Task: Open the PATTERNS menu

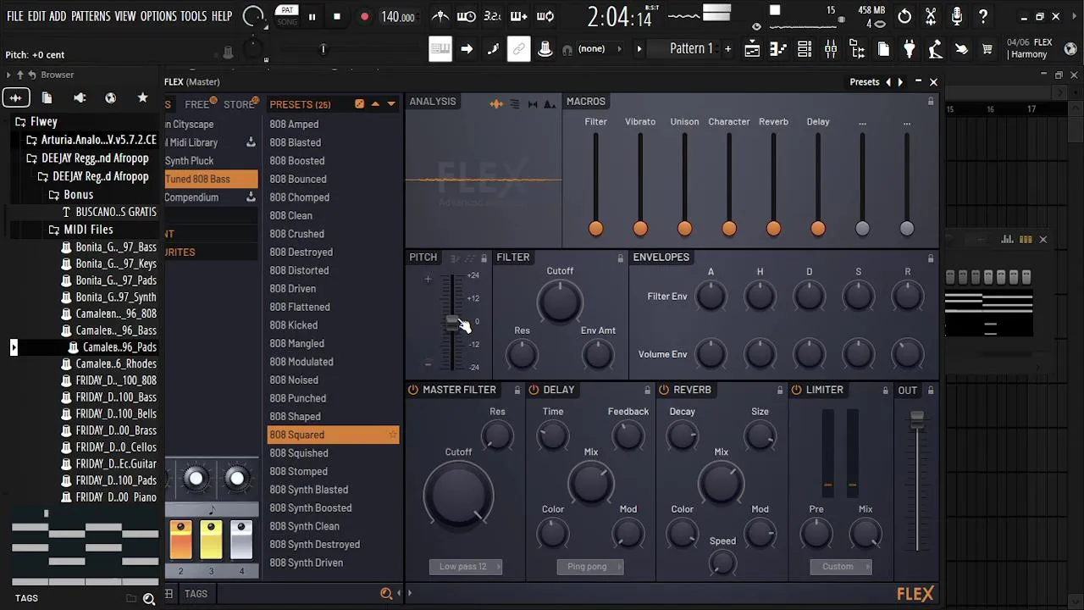Action: [90, 16]
